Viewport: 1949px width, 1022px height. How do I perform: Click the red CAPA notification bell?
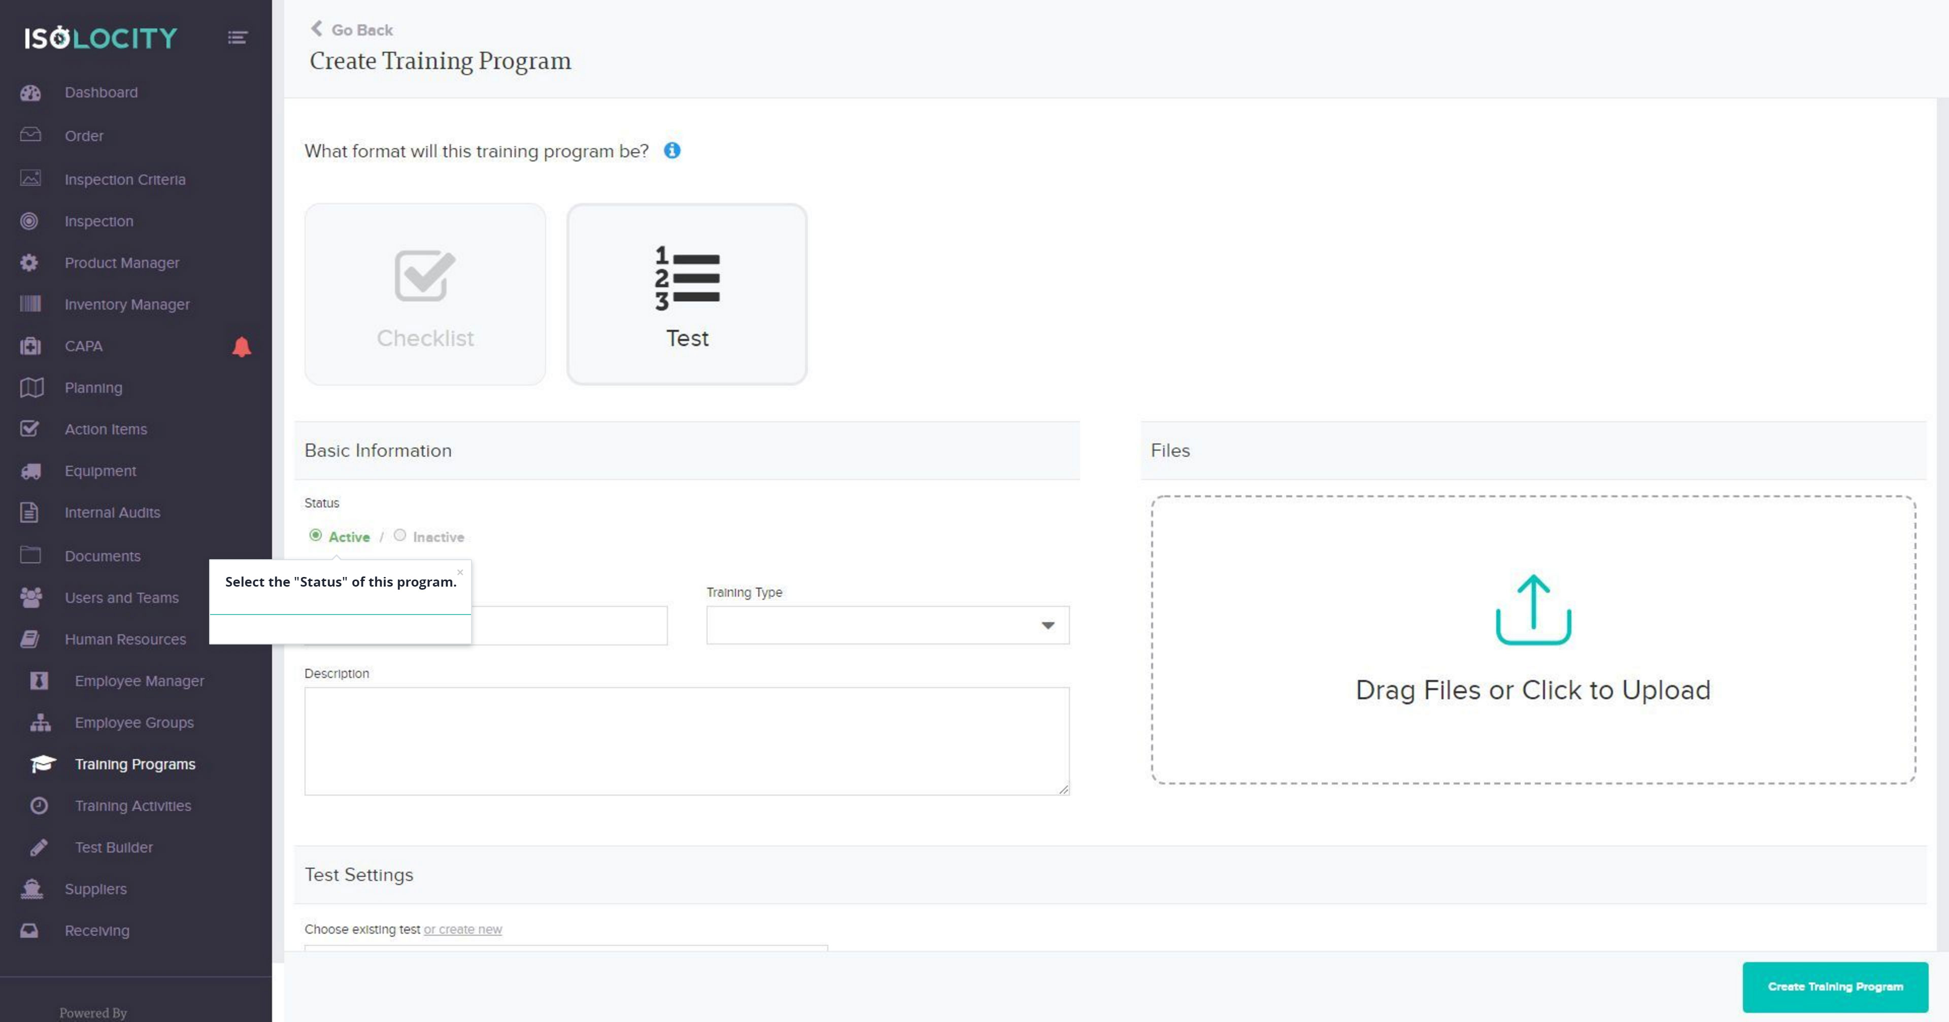[242, 347]
